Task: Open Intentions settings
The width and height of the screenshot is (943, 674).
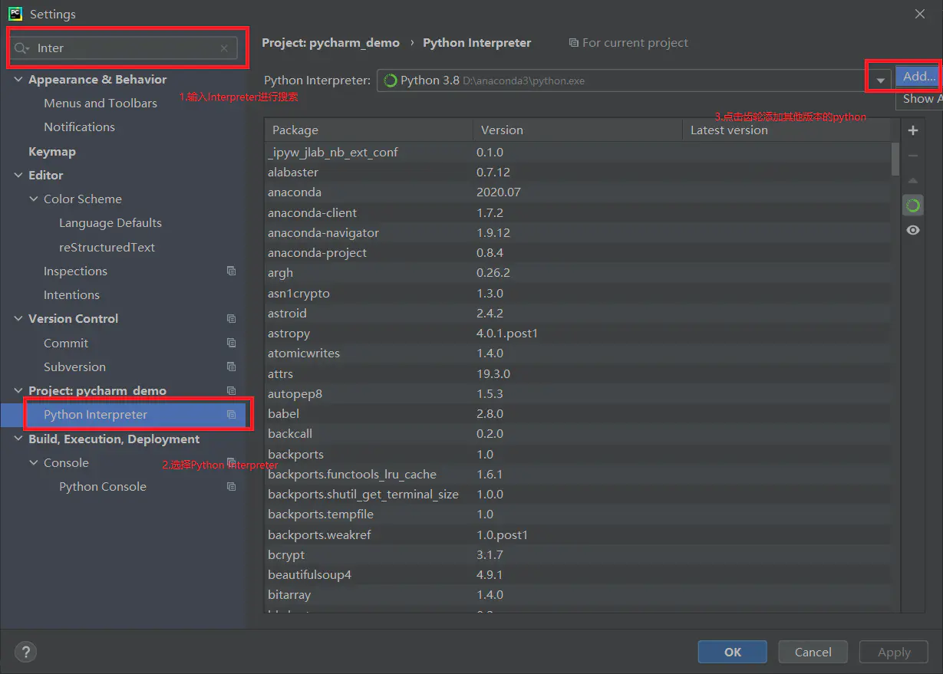Action: tap(71, 294)
